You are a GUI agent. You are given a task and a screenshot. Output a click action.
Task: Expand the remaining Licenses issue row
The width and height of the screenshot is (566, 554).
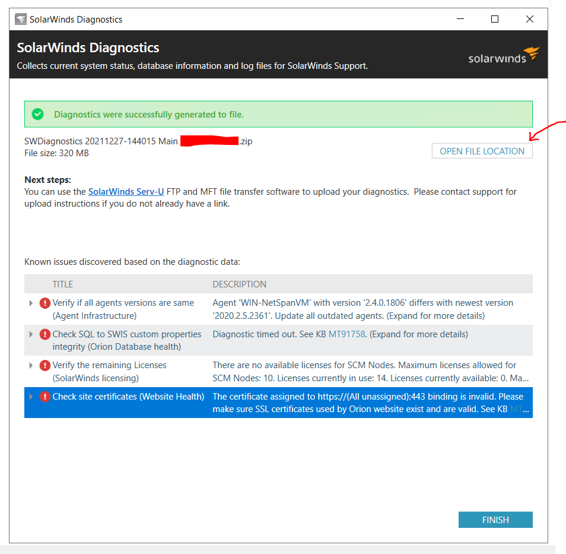[x=31, y=366]
